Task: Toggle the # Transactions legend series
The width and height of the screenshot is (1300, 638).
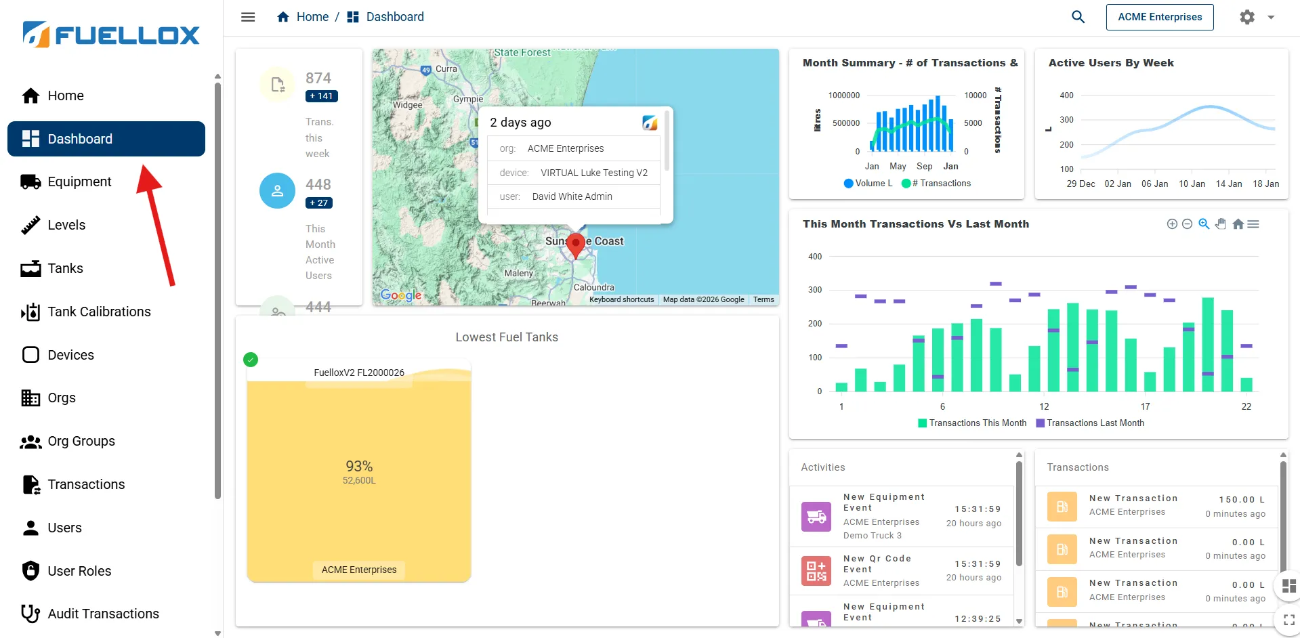Action: coord(936,183)
